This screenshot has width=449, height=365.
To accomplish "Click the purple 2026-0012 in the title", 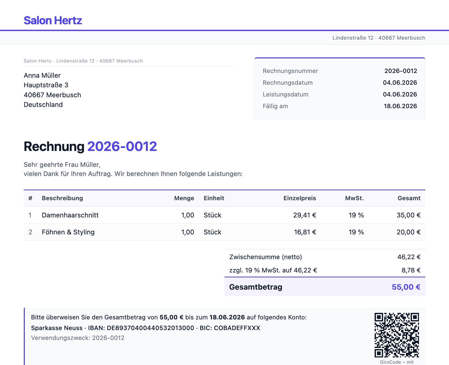I will 122,147.
